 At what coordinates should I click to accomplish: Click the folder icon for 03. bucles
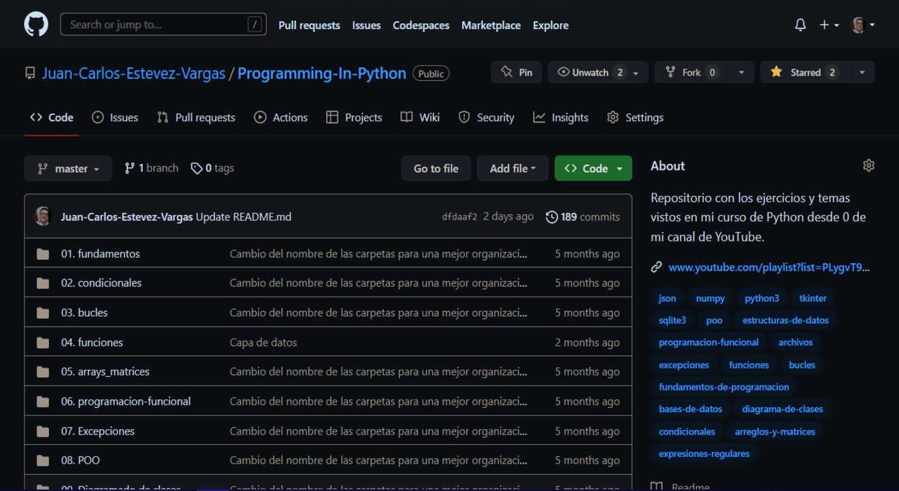(x=43, y=313)
